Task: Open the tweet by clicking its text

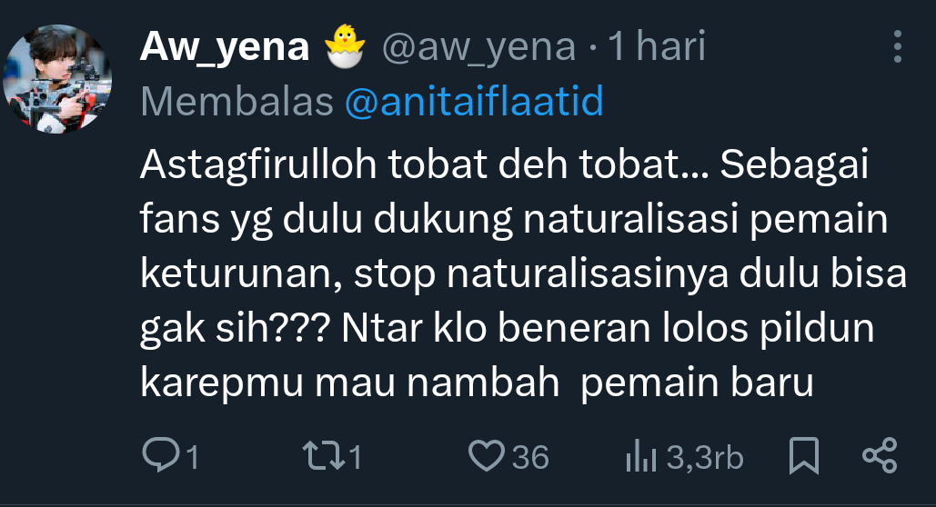Action: click(x=524, y=273)
